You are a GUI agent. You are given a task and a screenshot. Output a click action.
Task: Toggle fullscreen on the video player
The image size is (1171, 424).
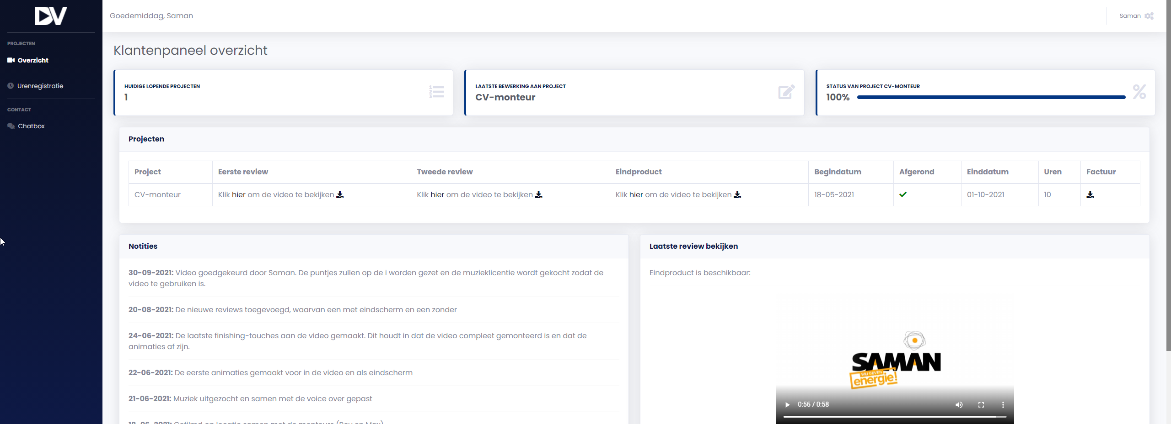coord(981,405)
